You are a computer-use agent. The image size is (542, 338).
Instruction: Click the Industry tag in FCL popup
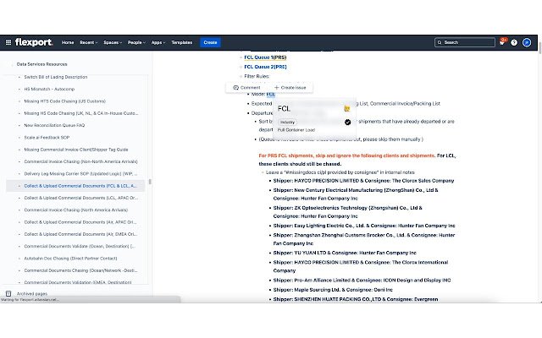pos(287,122)
